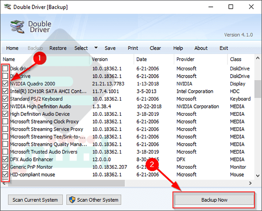Screen dimensions: 262x211
Task: Maximize the Double Driver window
Action: point(231,7)
